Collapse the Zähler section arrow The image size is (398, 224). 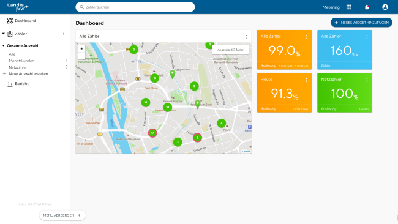click(x=3, y=34)
